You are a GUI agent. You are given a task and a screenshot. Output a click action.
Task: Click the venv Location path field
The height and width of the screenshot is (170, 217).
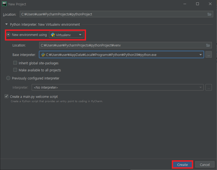coord(125,45)
